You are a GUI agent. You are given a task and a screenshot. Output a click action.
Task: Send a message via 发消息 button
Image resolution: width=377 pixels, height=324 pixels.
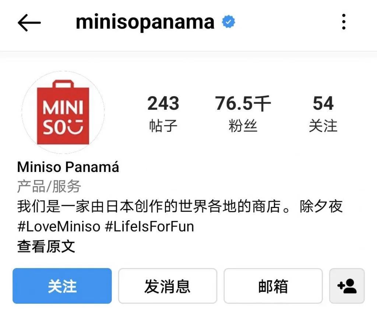point(168,286)
